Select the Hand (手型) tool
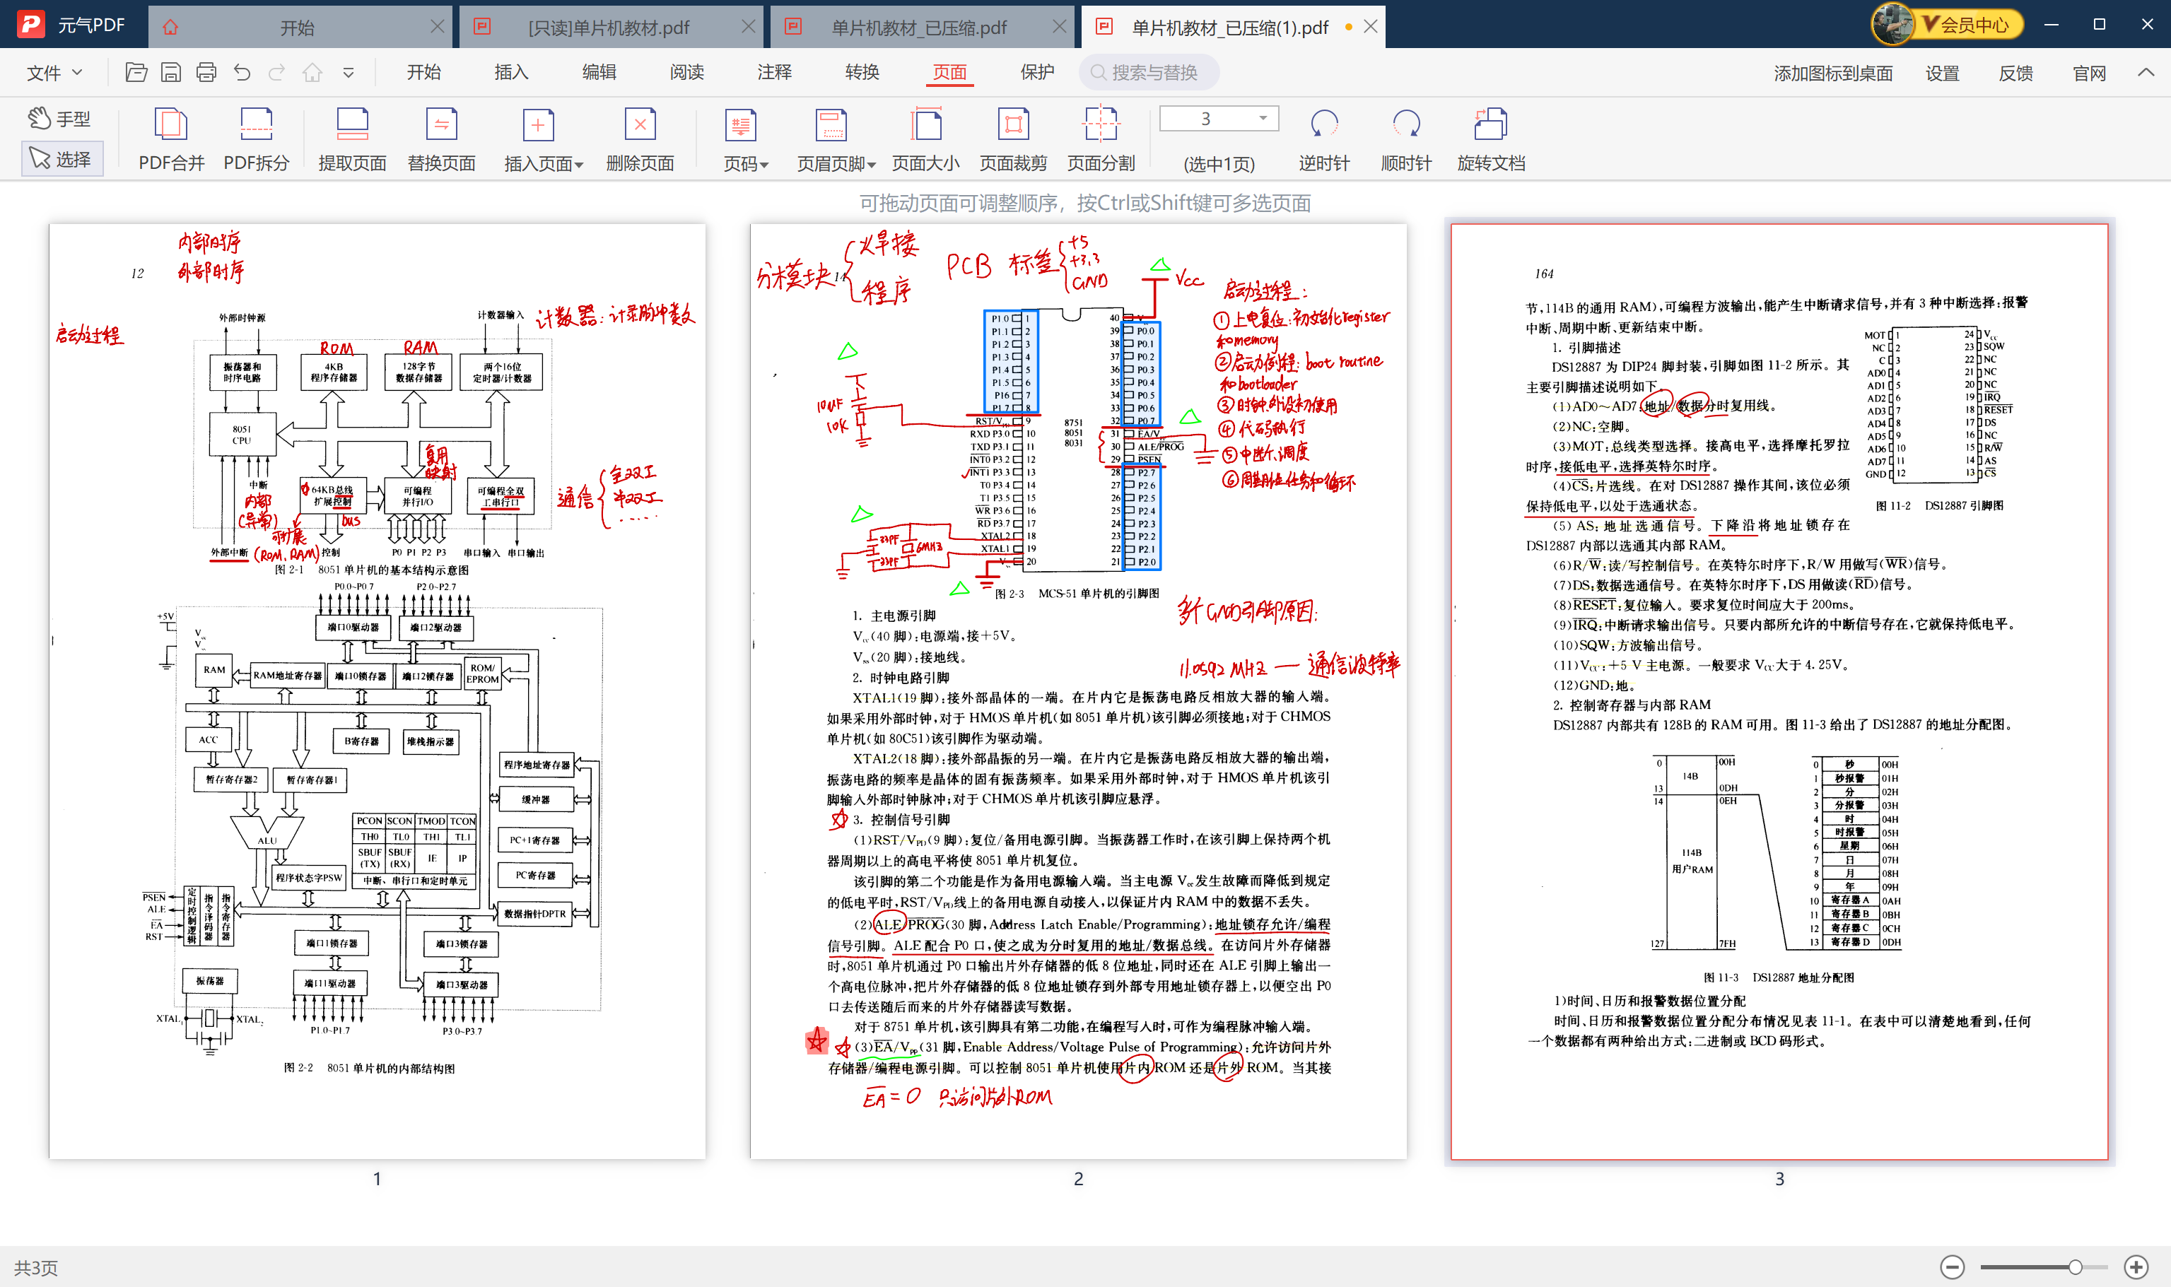This screenshot has height=1287, width=2171. [59, 119]
